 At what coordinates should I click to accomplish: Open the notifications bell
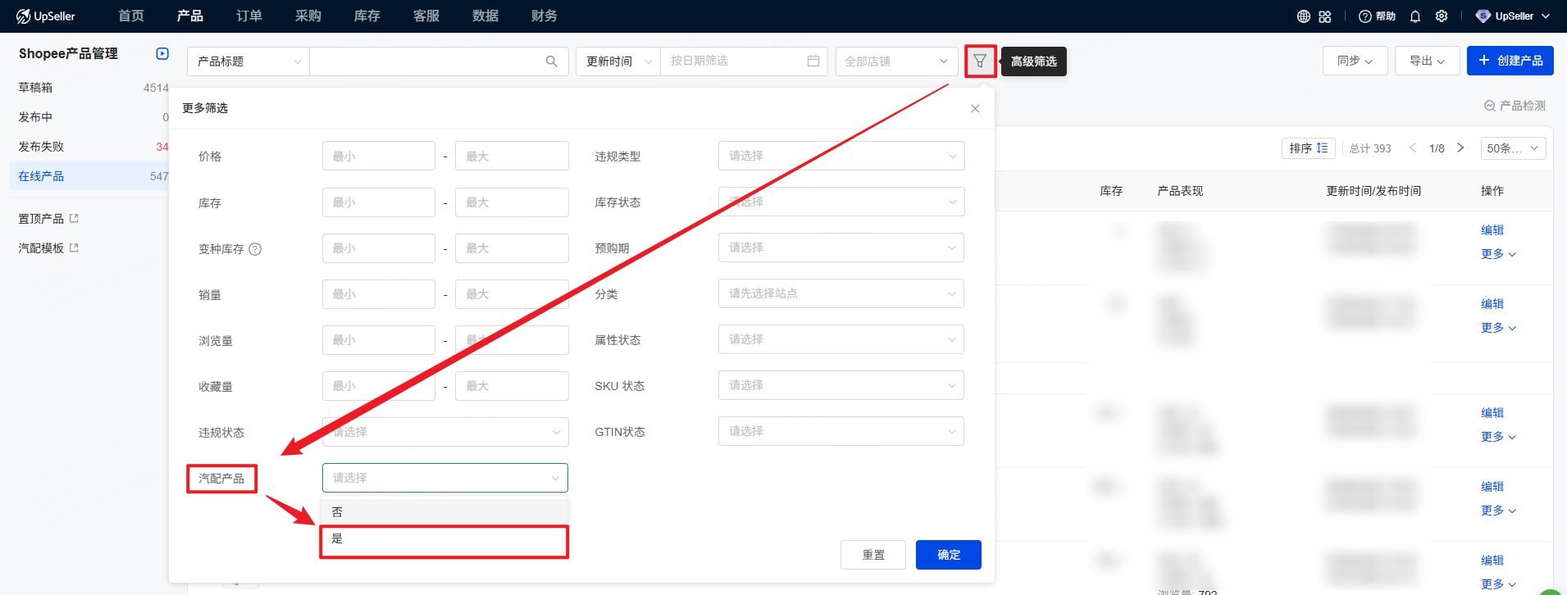pyautogui.click(x=1415, y=16)
